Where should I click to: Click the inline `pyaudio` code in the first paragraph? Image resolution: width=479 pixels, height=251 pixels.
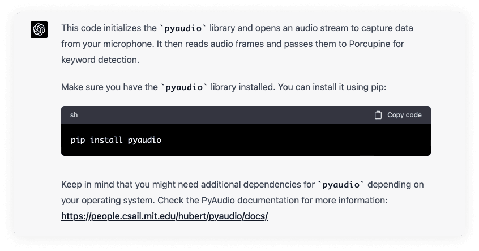tap(183, 28)
